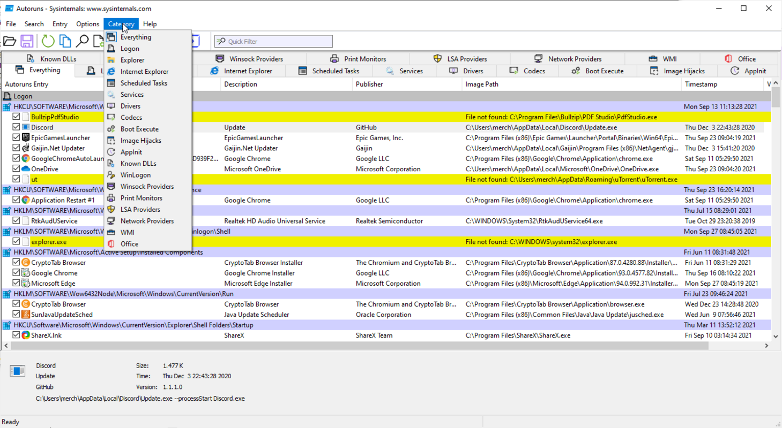Viewport: 782px width, 428px height.
Task: Click inside the Quick Filter box
Action: (x=273, y=41)
